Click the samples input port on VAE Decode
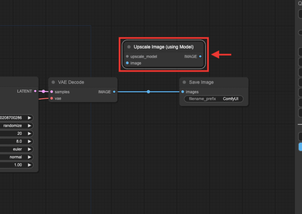Viewport: 302px width, 214px height. coord(52,92)
